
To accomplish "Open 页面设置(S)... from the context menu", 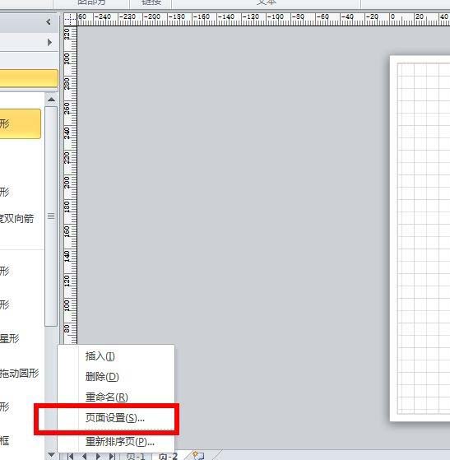I will 115,417.
